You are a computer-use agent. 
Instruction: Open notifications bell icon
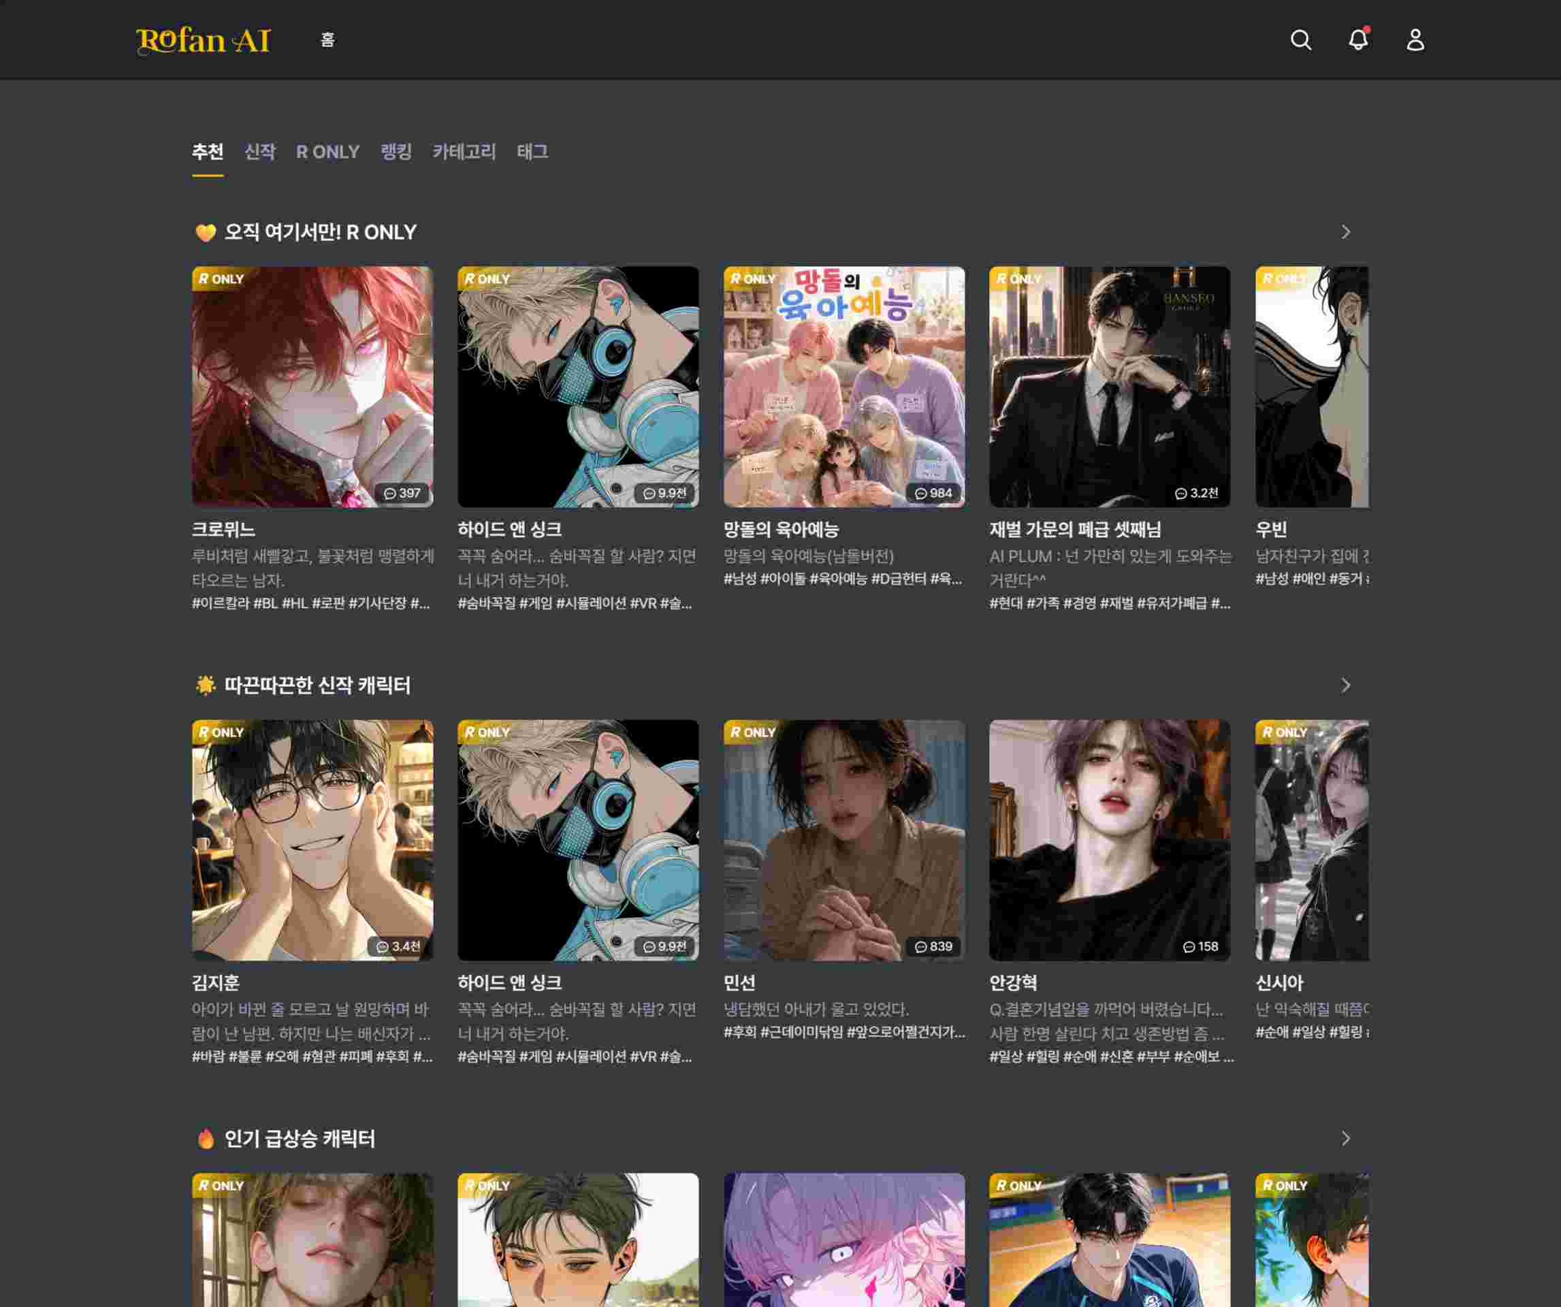pos(1358,39)
